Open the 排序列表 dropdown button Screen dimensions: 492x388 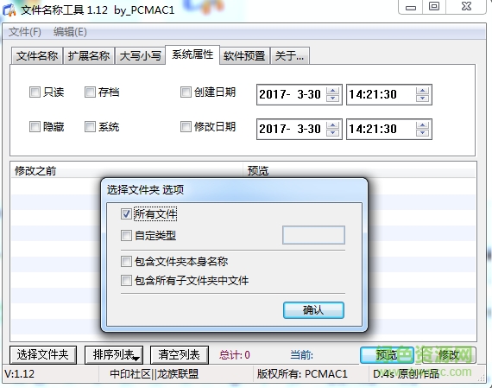(114, 354)
